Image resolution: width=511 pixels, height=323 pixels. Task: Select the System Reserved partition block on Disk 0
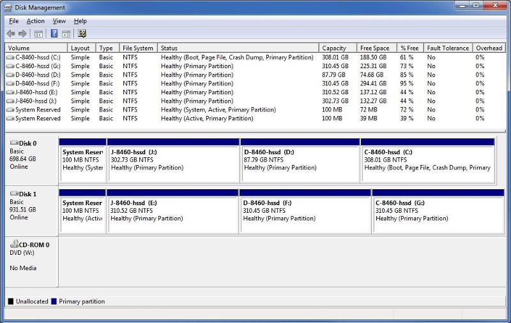point(83,161)
